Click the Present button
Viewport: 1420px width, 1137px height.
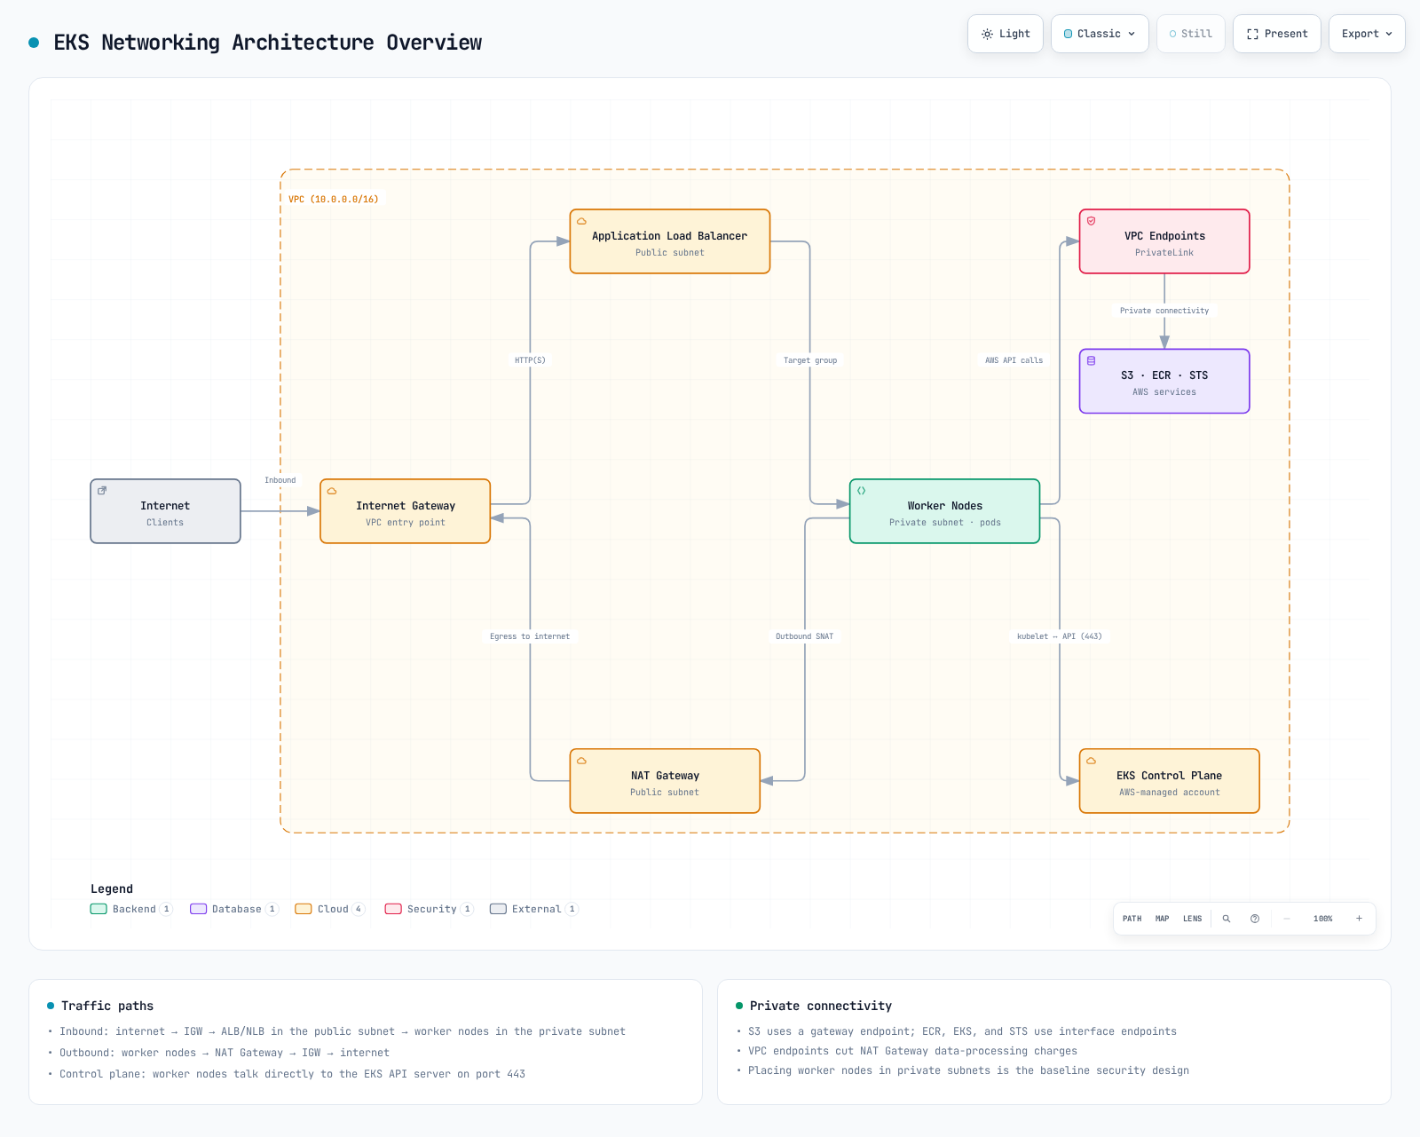coord(1277,34)
